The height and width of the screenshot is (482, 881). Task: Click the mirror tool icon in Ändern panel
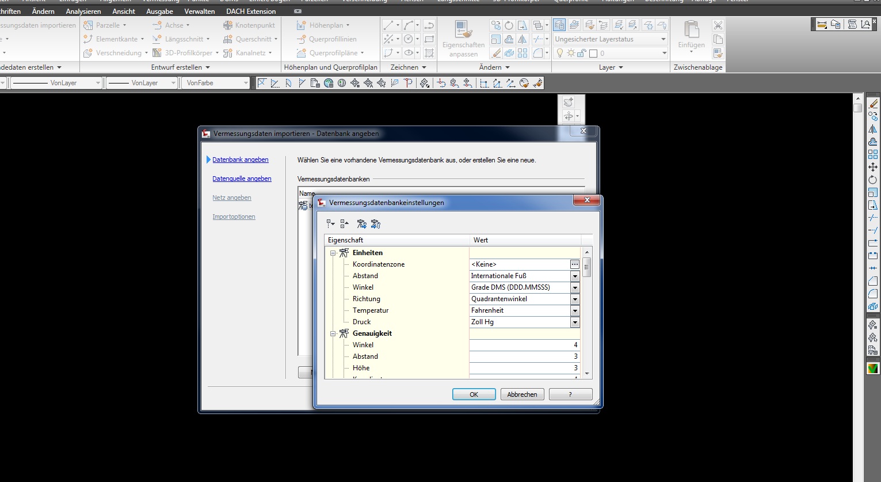point(523,39)
